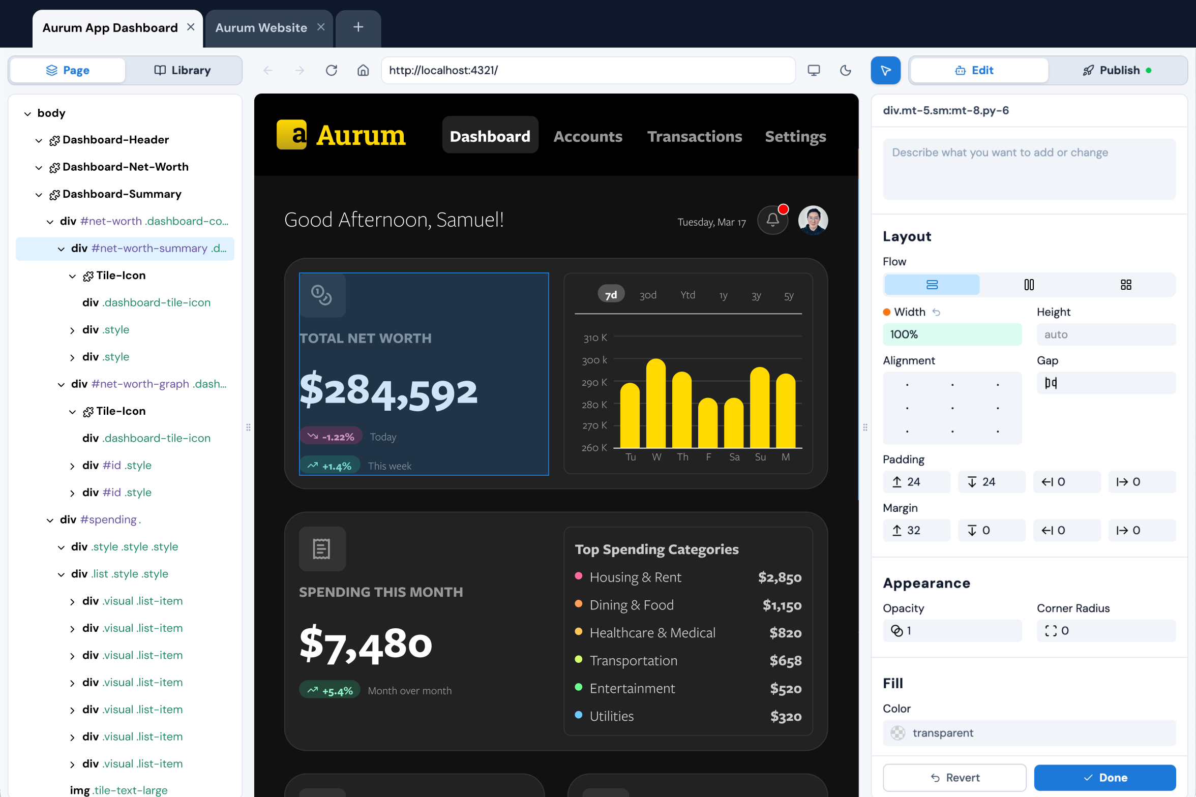This screenshot has height=797, width=1196.
Task: Click the desktop viewport icon
Action: click(x=814, y=70)
